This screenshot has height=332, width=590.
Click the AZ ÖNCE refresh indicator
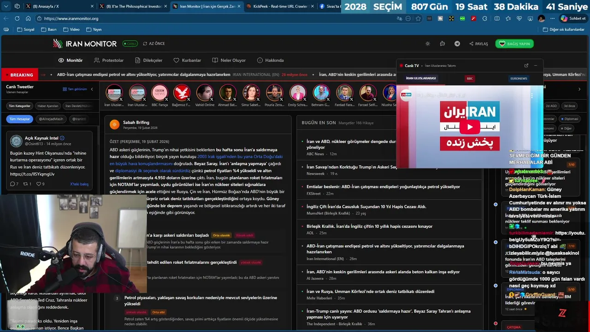coord(154,43)
